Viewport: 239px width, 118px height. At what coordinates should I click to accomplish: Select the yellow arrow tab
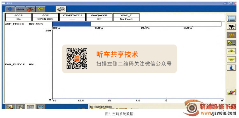pyautogui.click(x=41, y=9)
